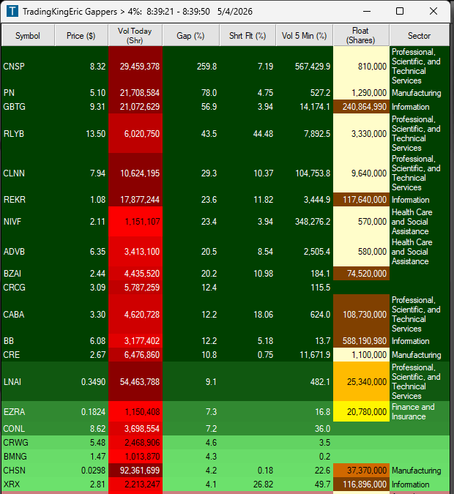Sort by the Gap (%) column header
Image resolution: width=454 pixels, height=494 pixels.
[x=190, y=36]
